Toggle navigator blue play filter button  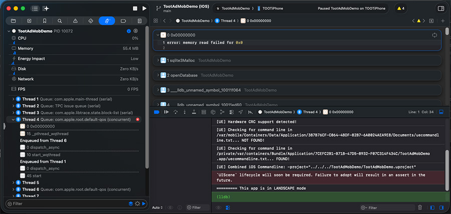coord(144,203)
